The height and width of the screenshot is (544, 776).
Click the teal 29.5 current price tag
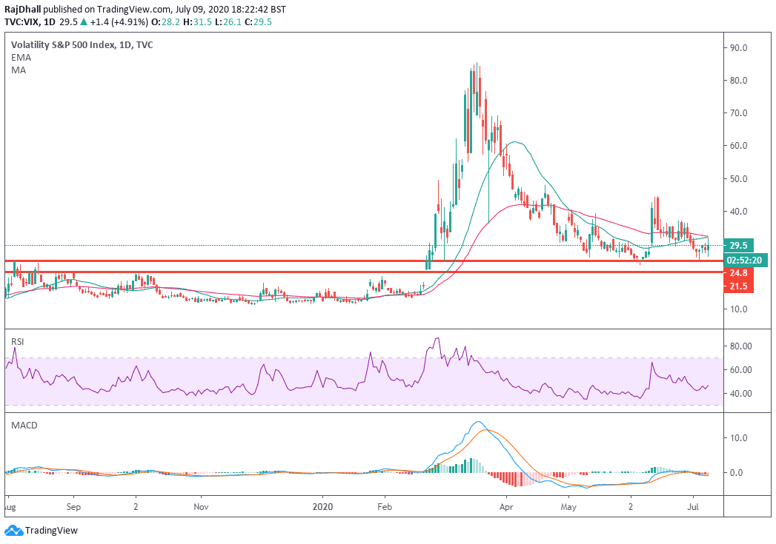point(737,244)
